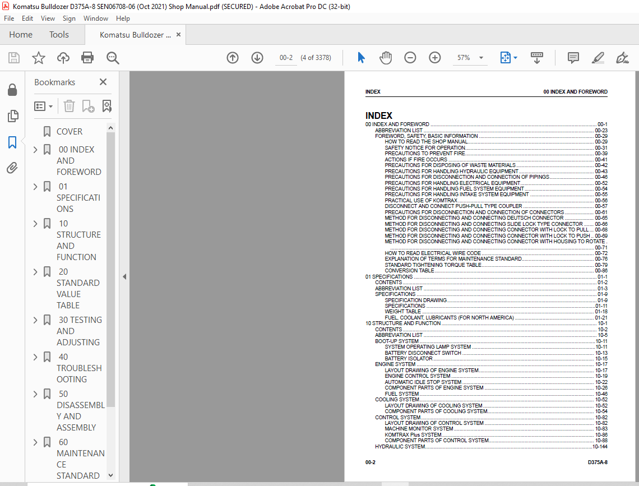Go to next page arrow
This screenshot has height=486, width=639.
click(257, 58)
